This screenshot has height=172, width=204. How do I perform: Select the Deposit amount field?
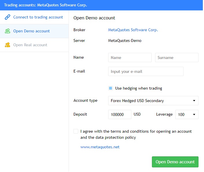coord(120,114)
